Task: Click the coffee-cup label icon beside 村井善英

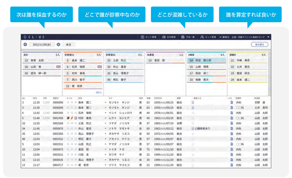Action: pos(68,118)
